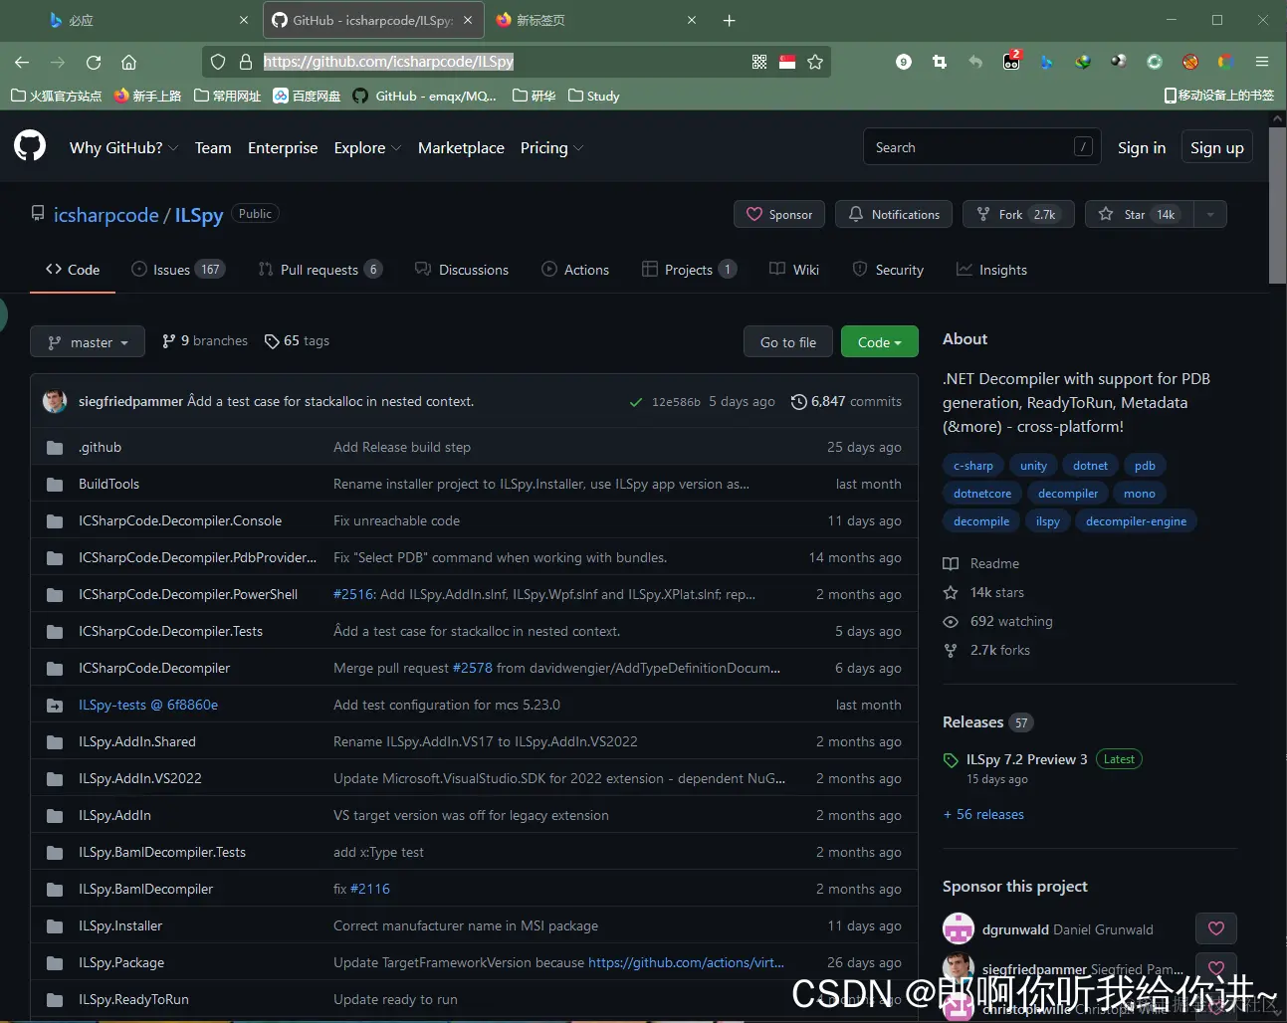
Task: Click siegfriedpammer avatar in commit row
Action: (55, 401)
